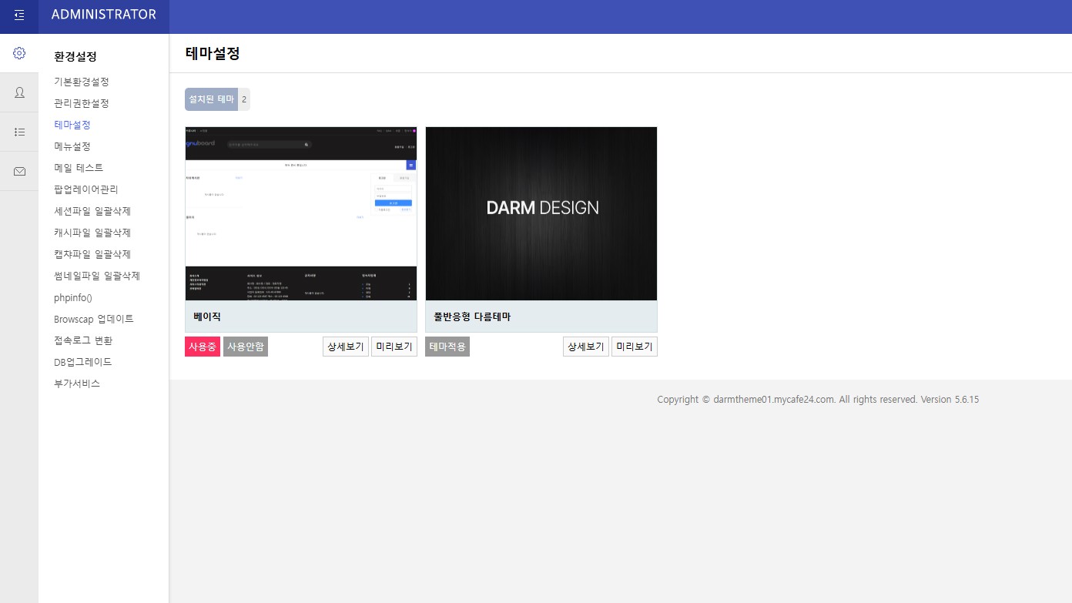This screenshot has height=603, width=1072.
Task: Collapse the sidebar with the hamburger icon
Action: [x=19, y=15]
